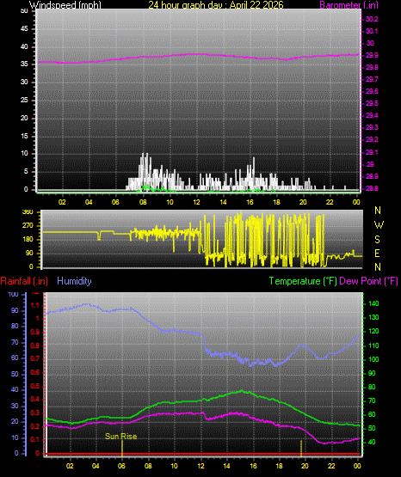
Task: Click the 'Sun Rise' label in the lower chart
Action: 120,437
